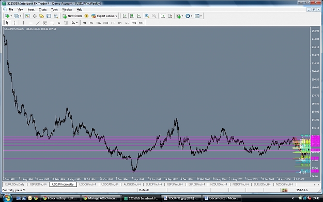The height and width of the screenshot is (202, 323).
Task: Expand the Indicators dropdown arrow
Action: (x=182, y=16)
